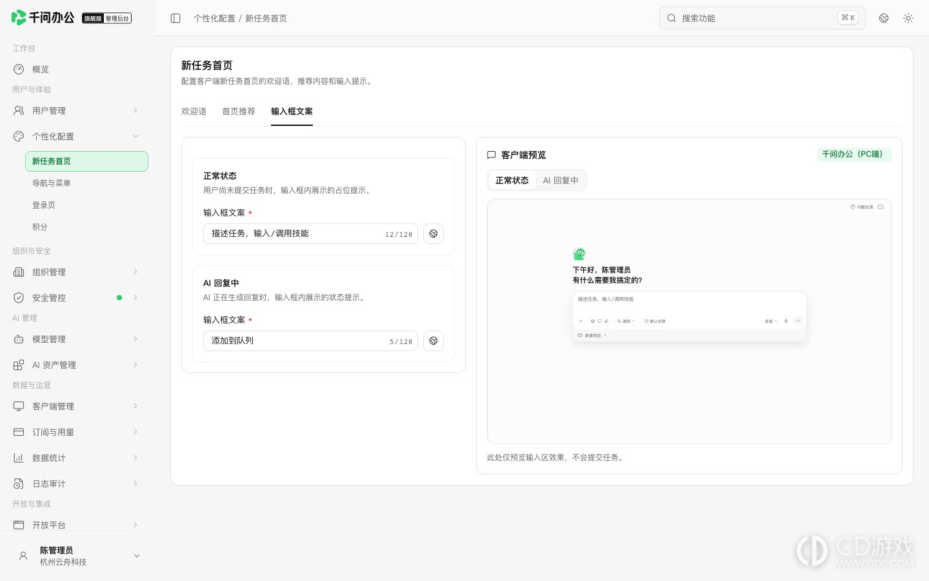Select the 输入框文案 tab

292,112
